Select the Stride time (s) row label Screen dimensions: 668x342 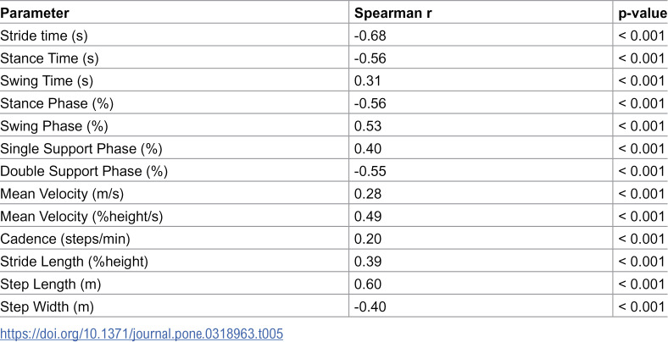point(44,36)
